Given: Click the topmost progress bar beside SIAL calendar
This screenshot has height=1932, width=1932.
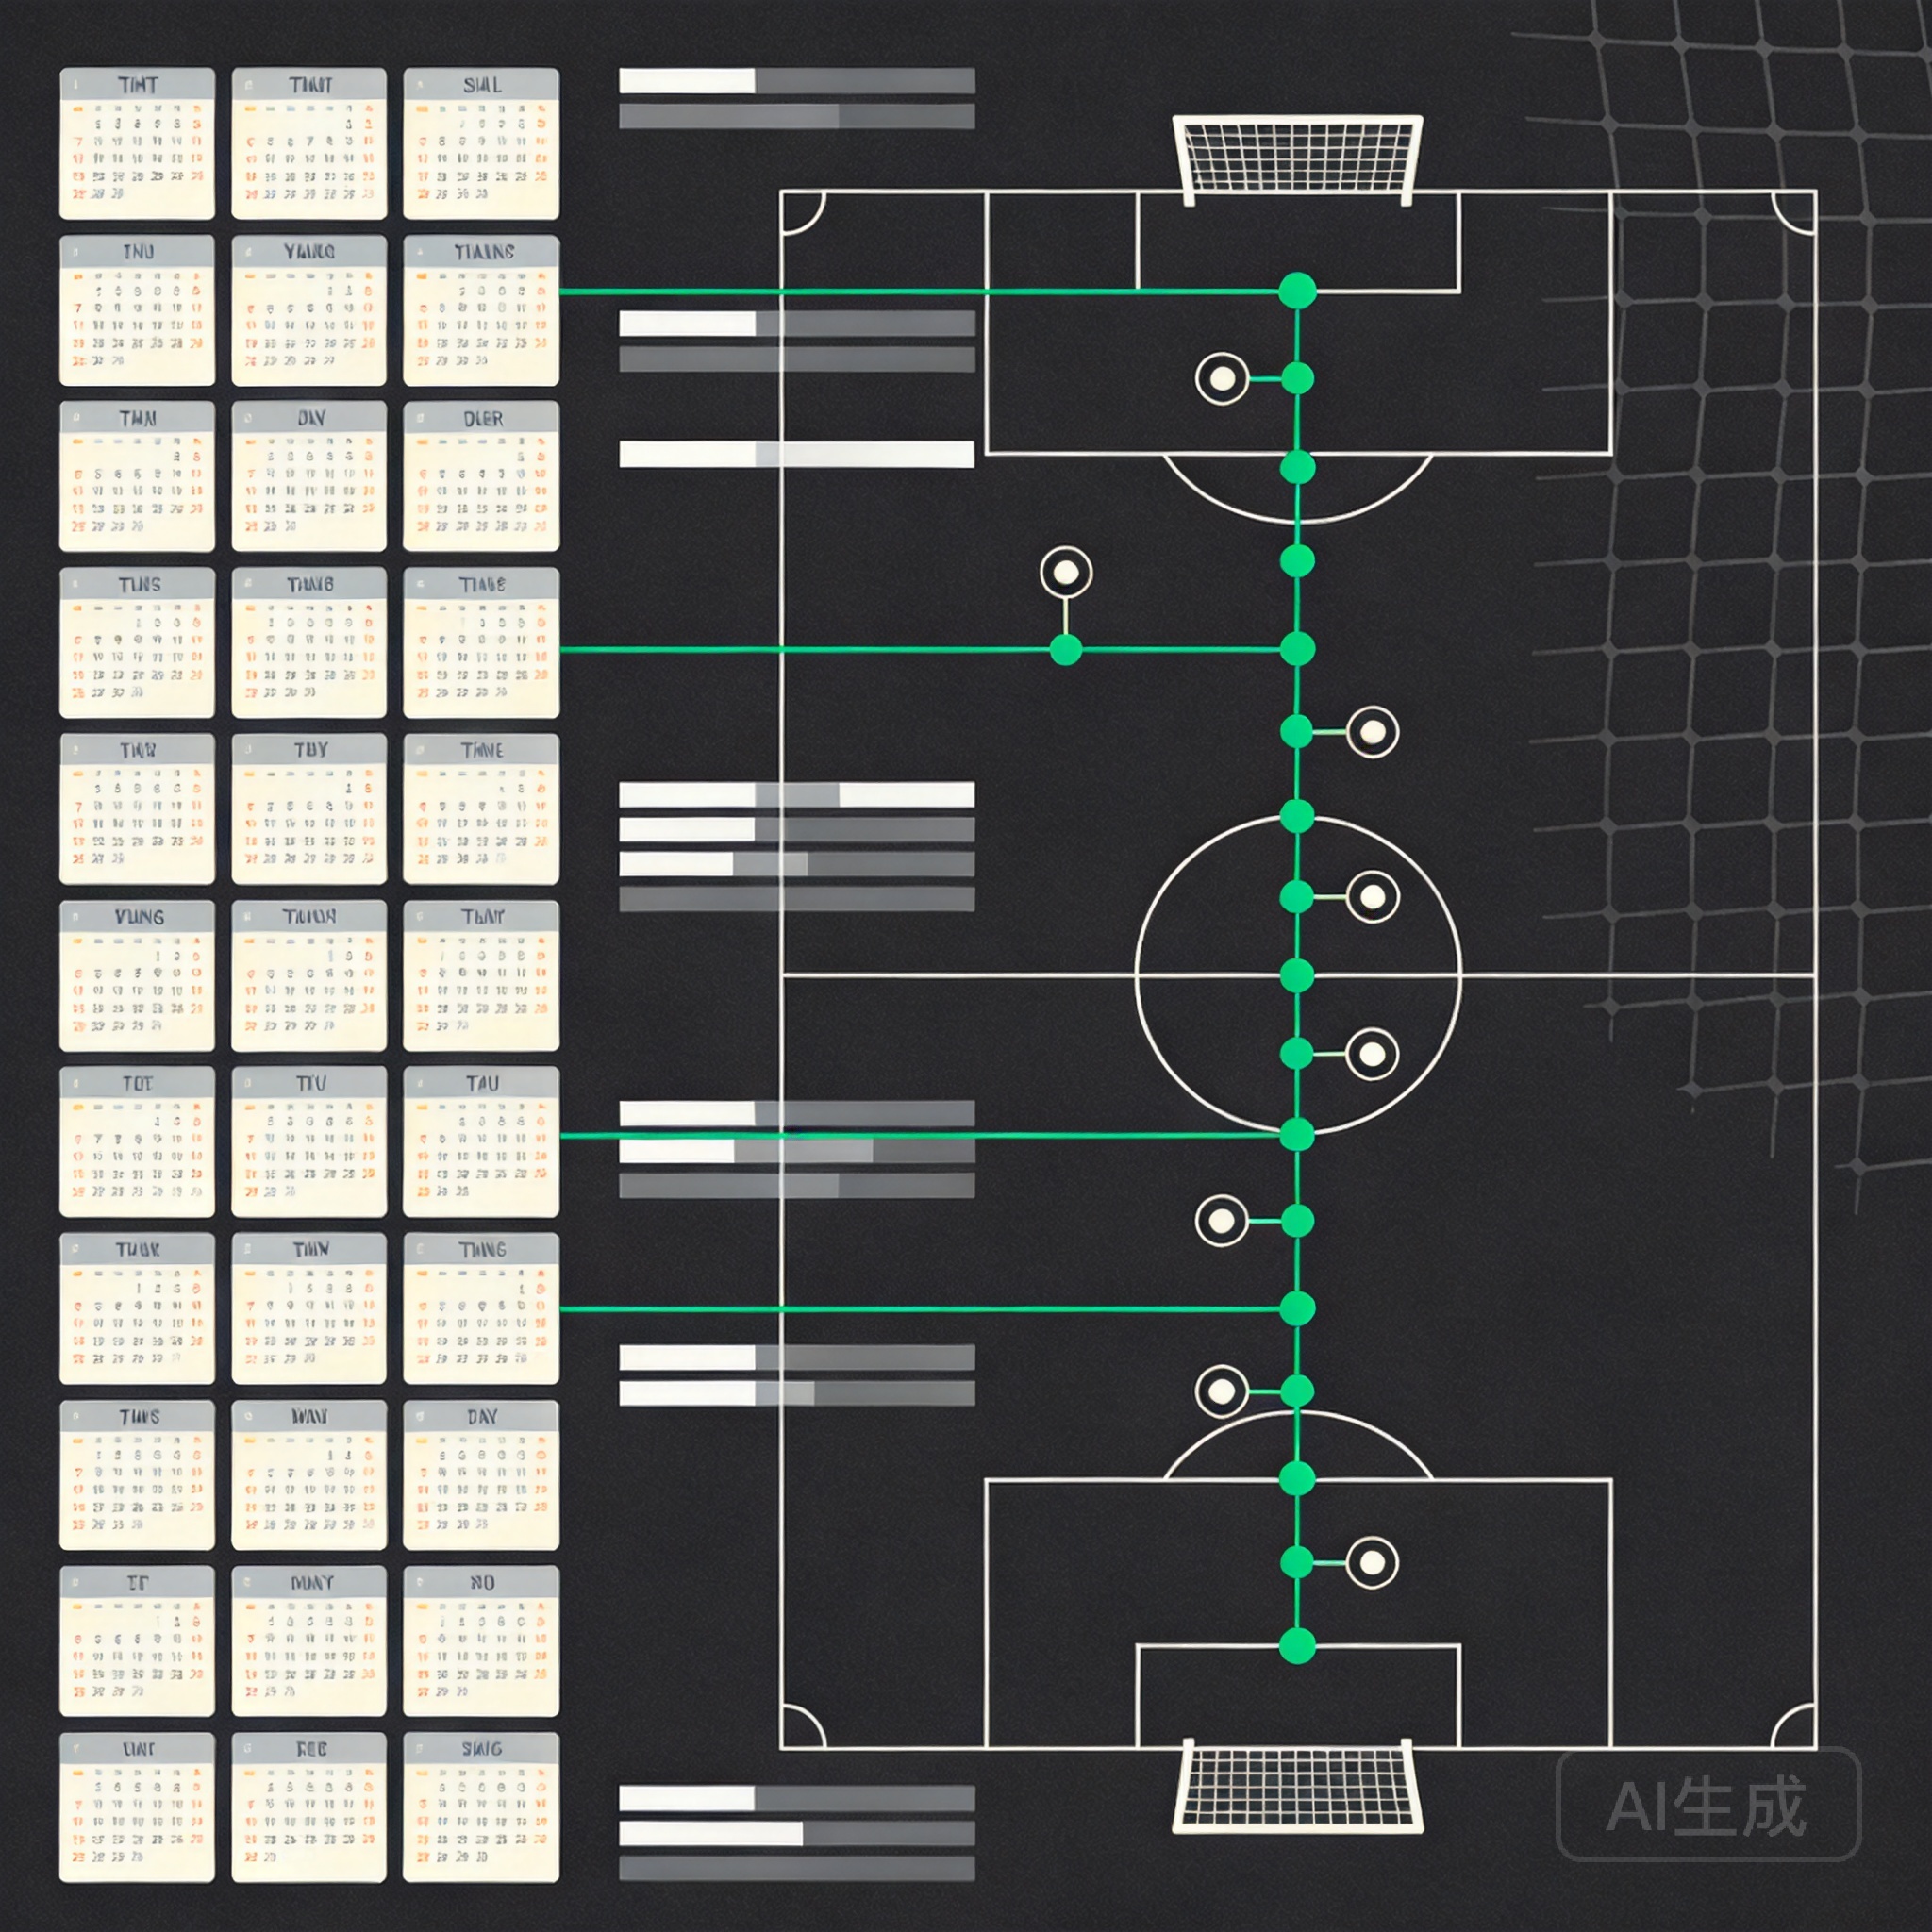Looking at the screenshot, I should [797, 81].
